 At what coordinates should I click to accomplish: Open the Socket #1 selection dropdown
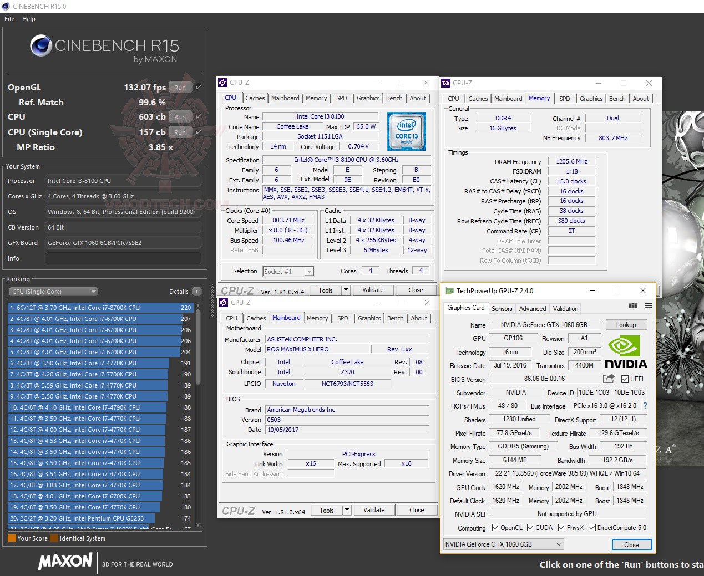[x=288, y=271]
